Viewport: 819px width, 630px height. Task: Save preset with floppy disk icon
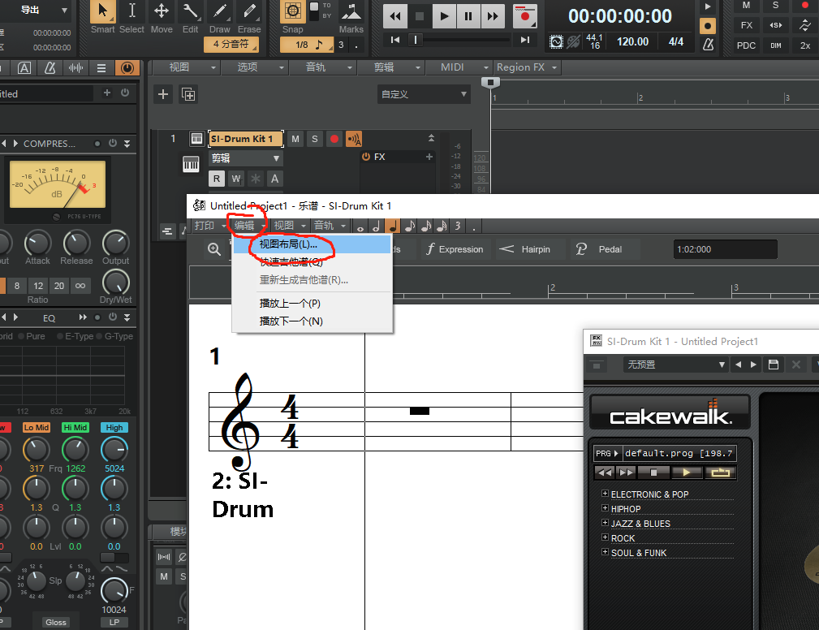(x=774, y=365)
